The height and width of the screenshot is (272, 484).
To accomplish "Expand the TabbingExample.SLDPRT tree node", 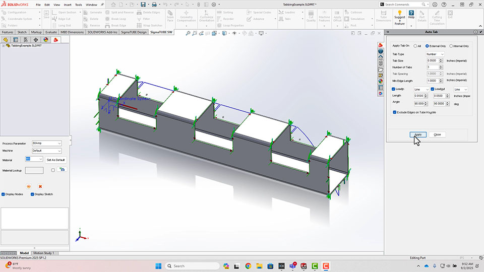I will pos(4,45).
